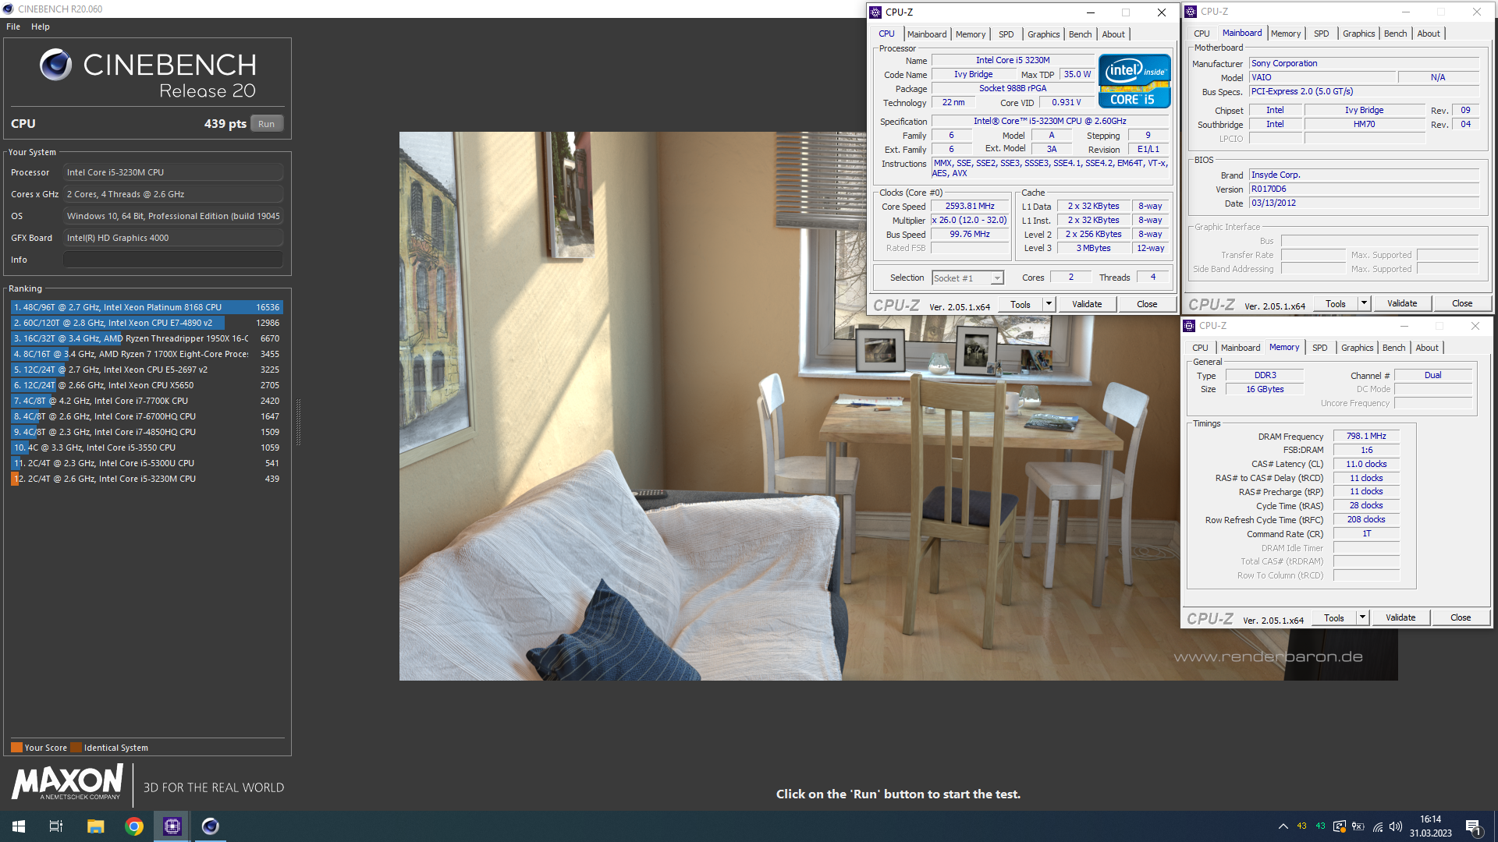Select ranking row Intel Xeon Platinum 8168
This screenshot has height=842, width=1498.
[147, 307]
